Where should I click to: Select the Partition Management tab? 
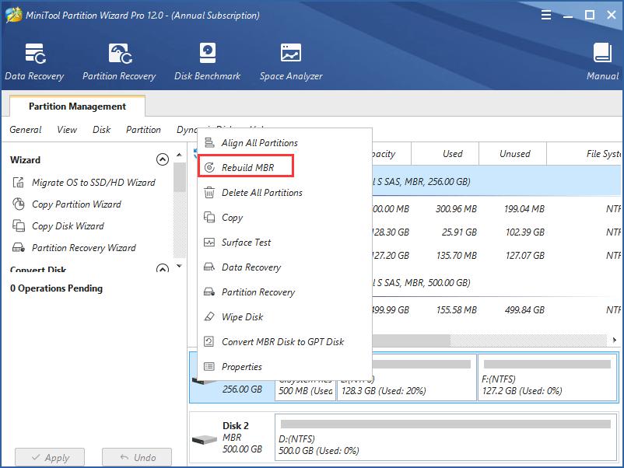tap(77, 107)
